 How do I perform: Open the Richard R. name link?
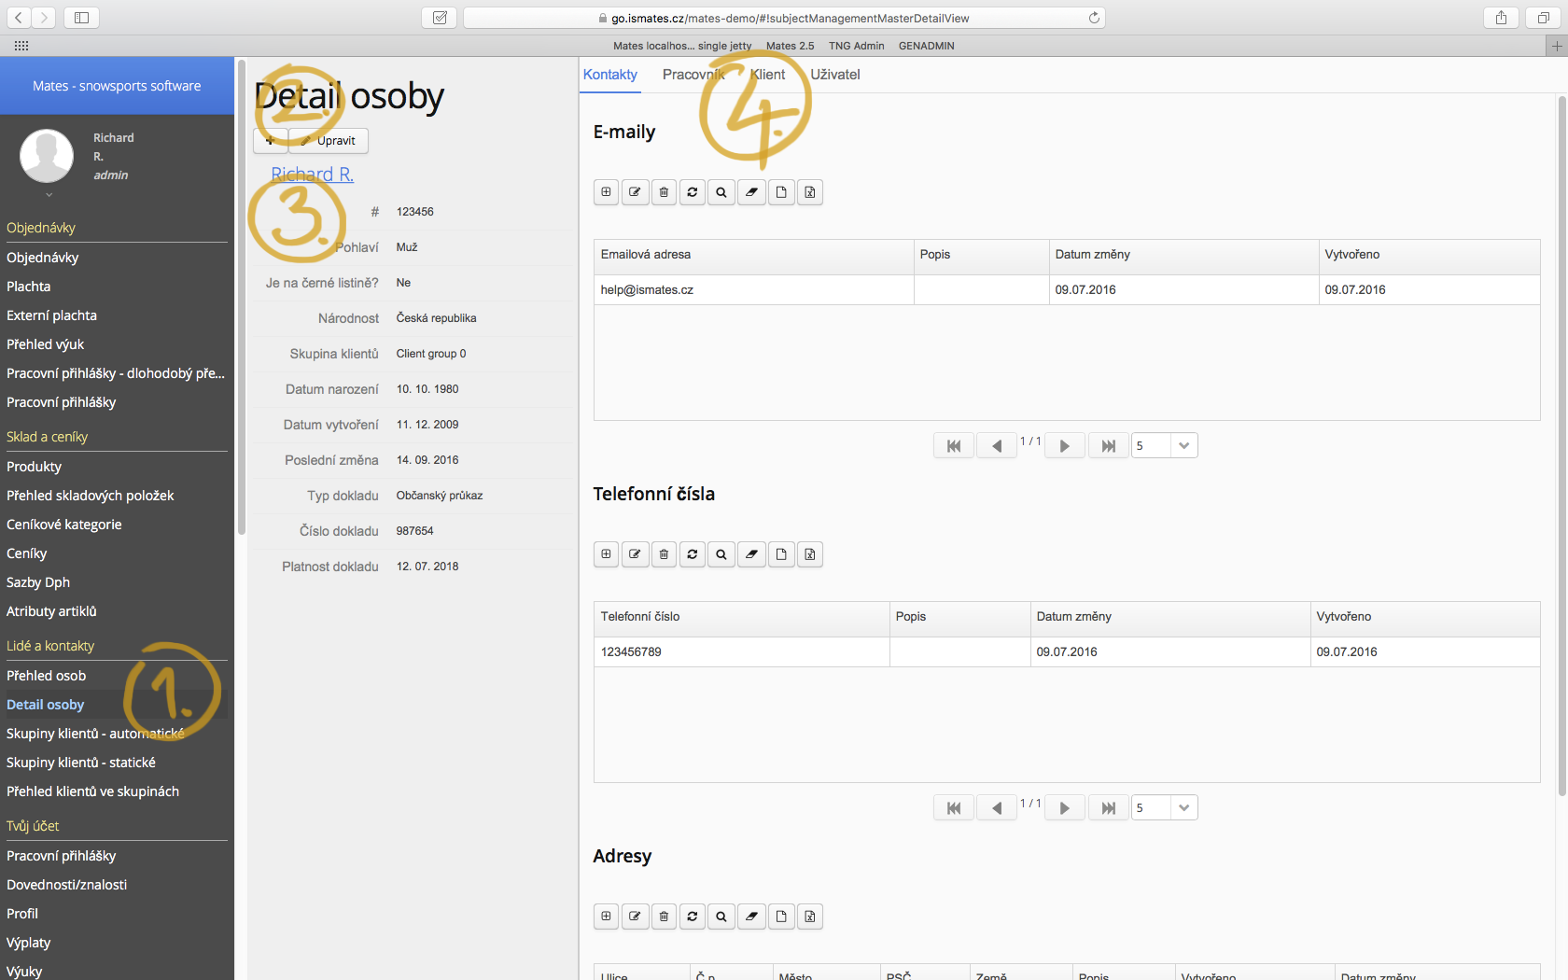tap(312, 175)
